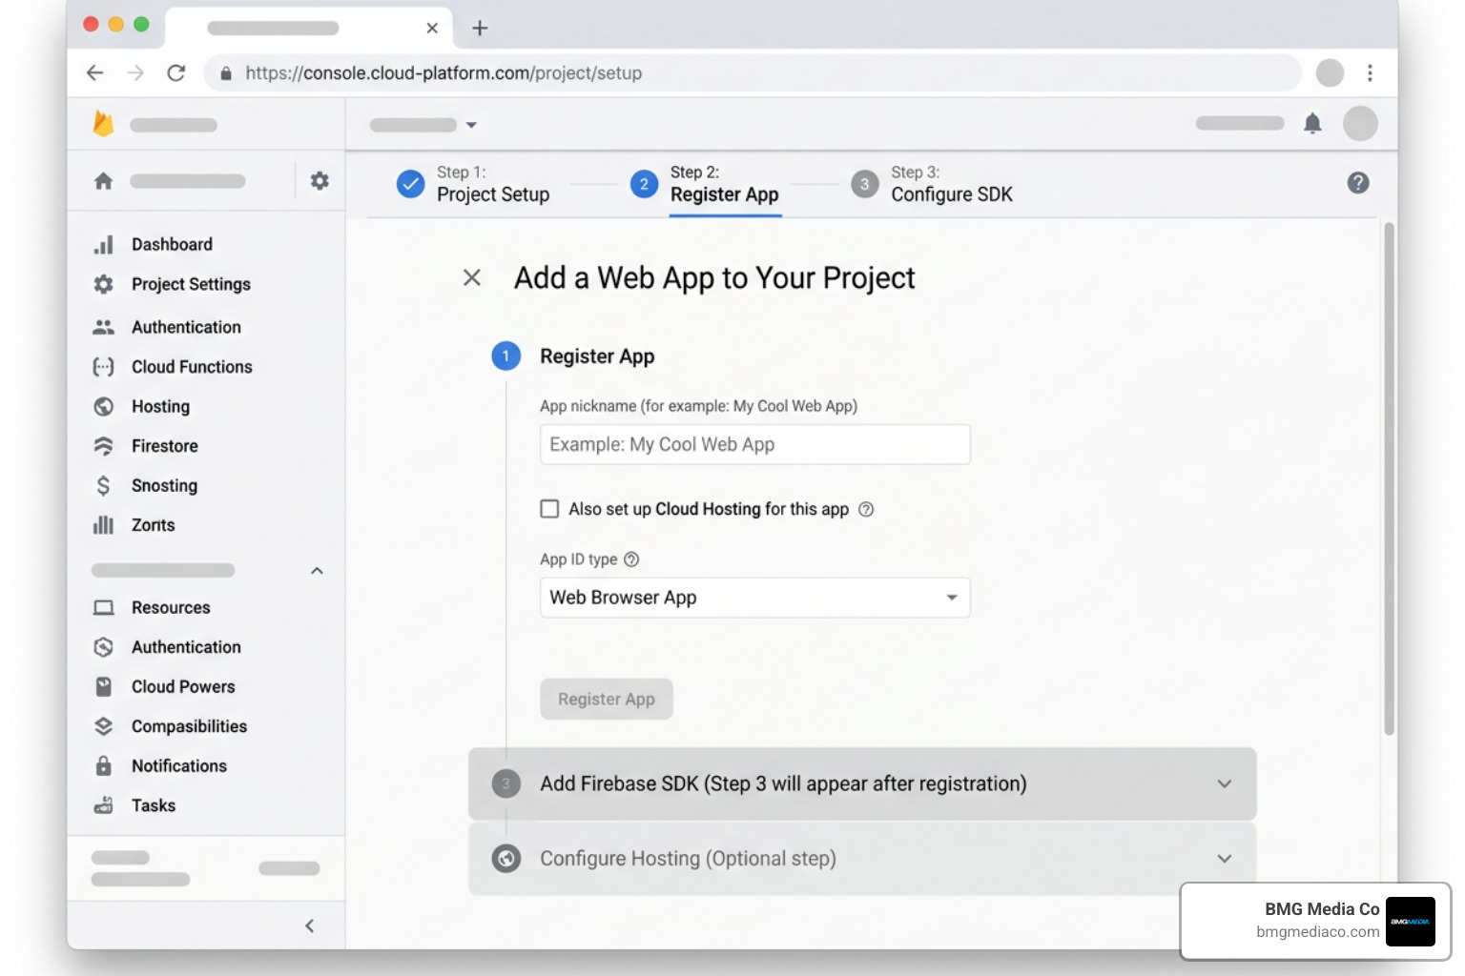1465x976 pixels.
Task: Click the browser profile avatar
Action: [x=1330, y=72]
